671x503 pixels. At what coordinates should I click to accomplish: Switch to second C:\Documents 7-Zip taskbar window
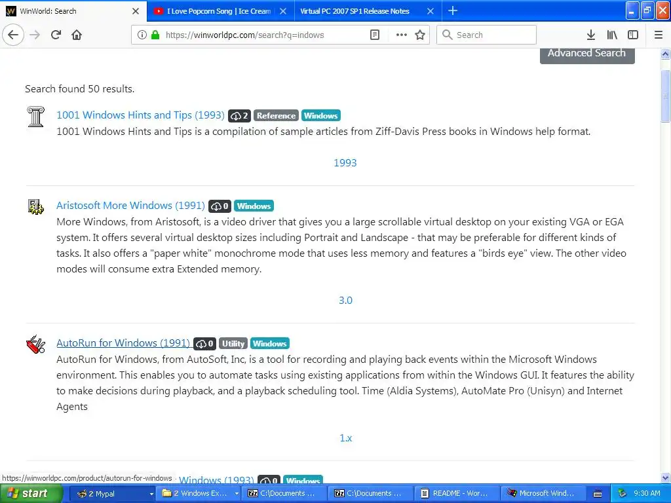371,493
